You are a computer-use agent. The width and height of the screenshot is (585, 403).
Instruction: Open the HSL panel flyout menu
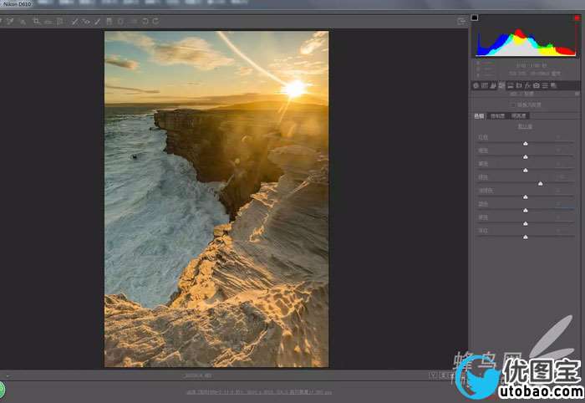(577, 94)
